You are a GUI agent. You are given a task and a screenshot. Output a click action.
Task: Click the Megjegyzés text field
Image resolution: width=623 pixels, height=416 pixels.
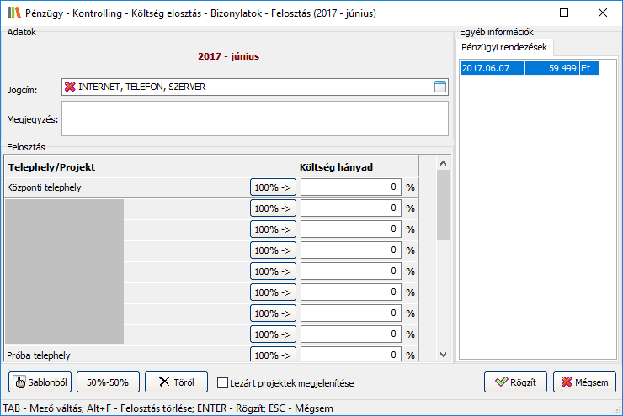pyautogui.click(x=254, y=118)
